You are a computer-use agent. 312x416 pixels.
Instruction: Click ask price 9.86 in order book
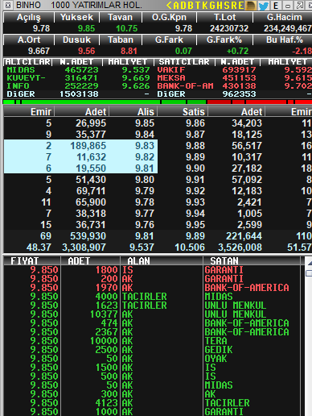[x=195, y=123]
